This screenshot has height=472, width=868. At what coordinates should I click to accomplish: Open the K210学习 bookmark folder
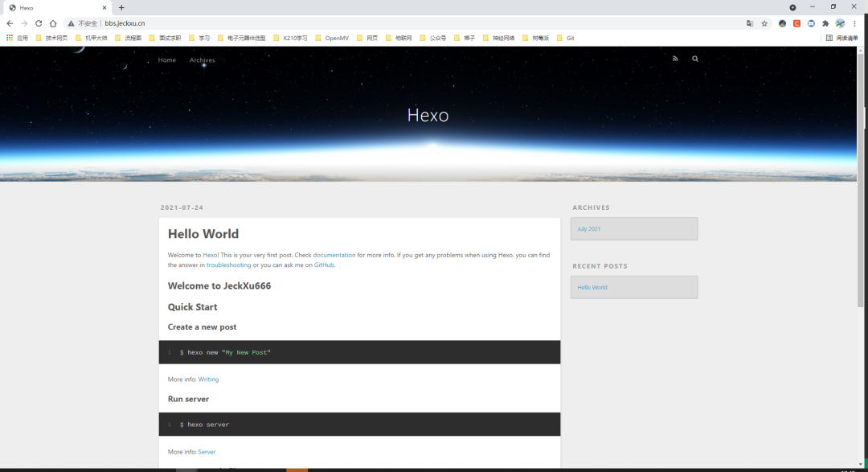click(290, 39)
